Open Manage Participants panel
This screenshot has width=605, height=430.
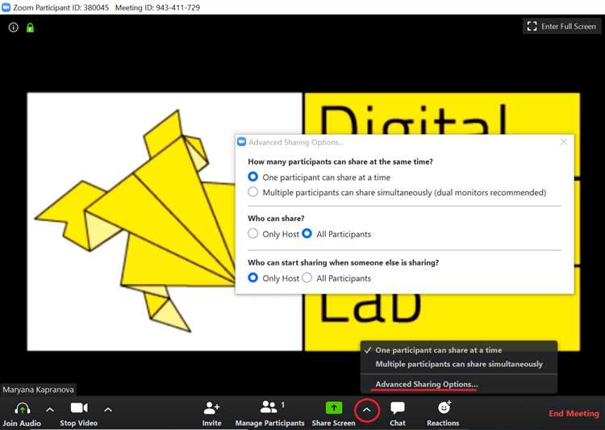click(x=269, y=414)
